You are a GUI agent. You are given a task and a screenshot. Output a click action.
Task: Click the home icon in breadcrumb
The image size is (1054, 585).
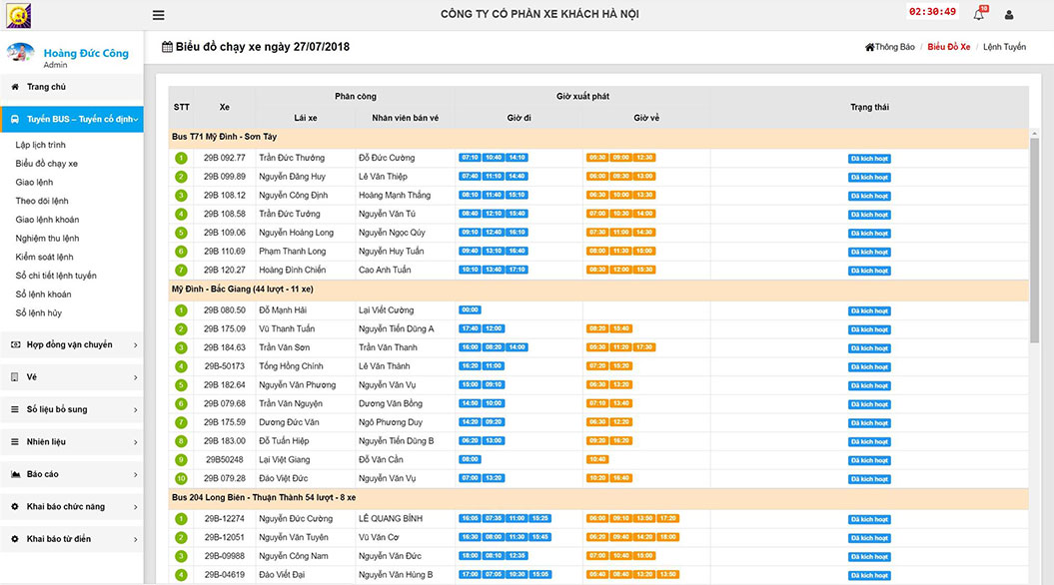point(869,47)
